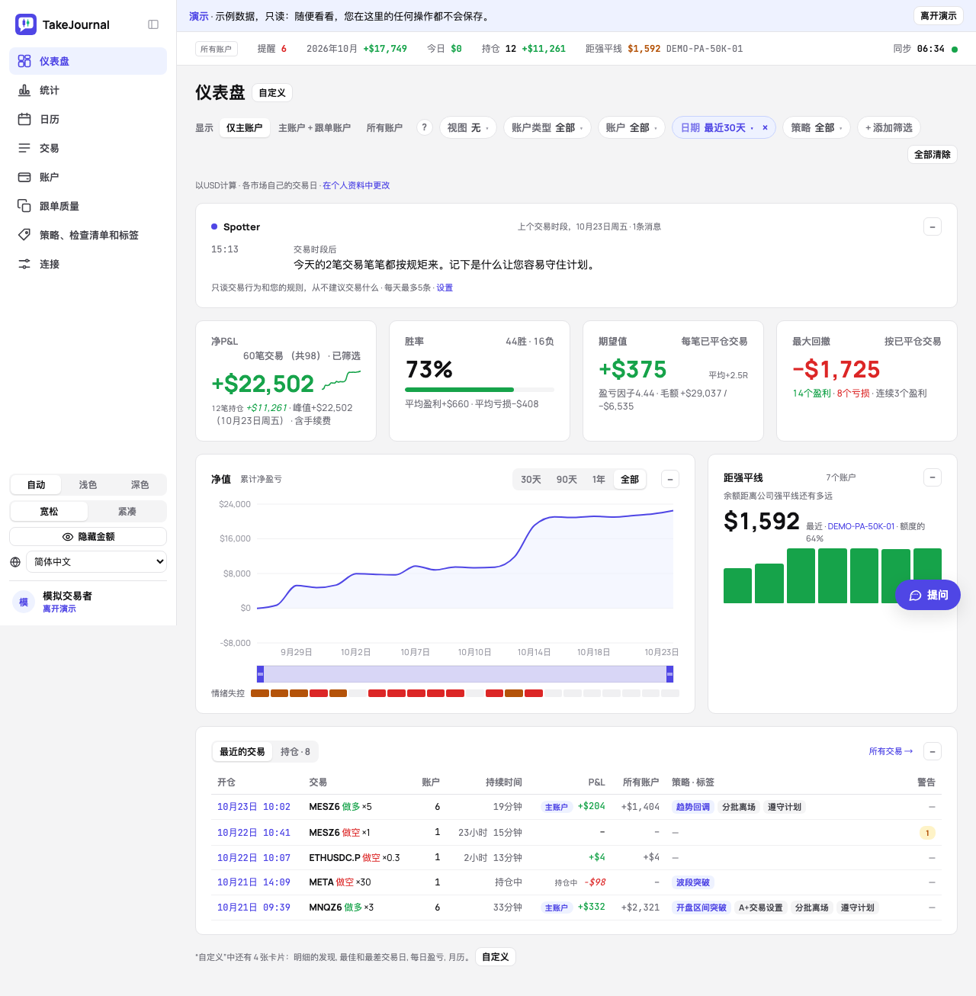Open the 视图 无 dropdown
This screenshot has height=996, width=976.
pos(468,127)
